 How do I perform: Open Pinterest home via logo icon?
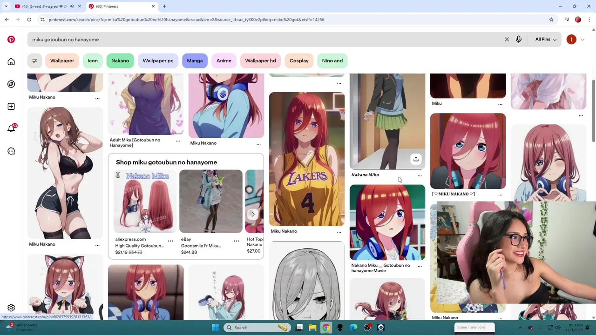11,40
